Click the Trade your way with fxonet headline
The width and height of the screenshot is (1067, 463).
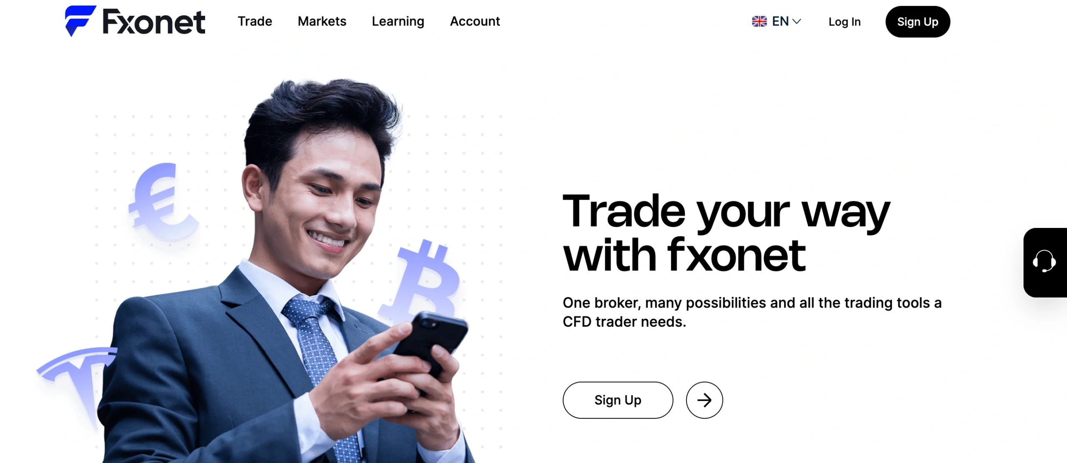726,233
